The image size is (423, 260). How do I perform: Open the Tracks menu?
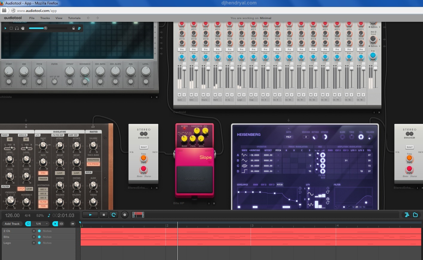click(45, 18)
